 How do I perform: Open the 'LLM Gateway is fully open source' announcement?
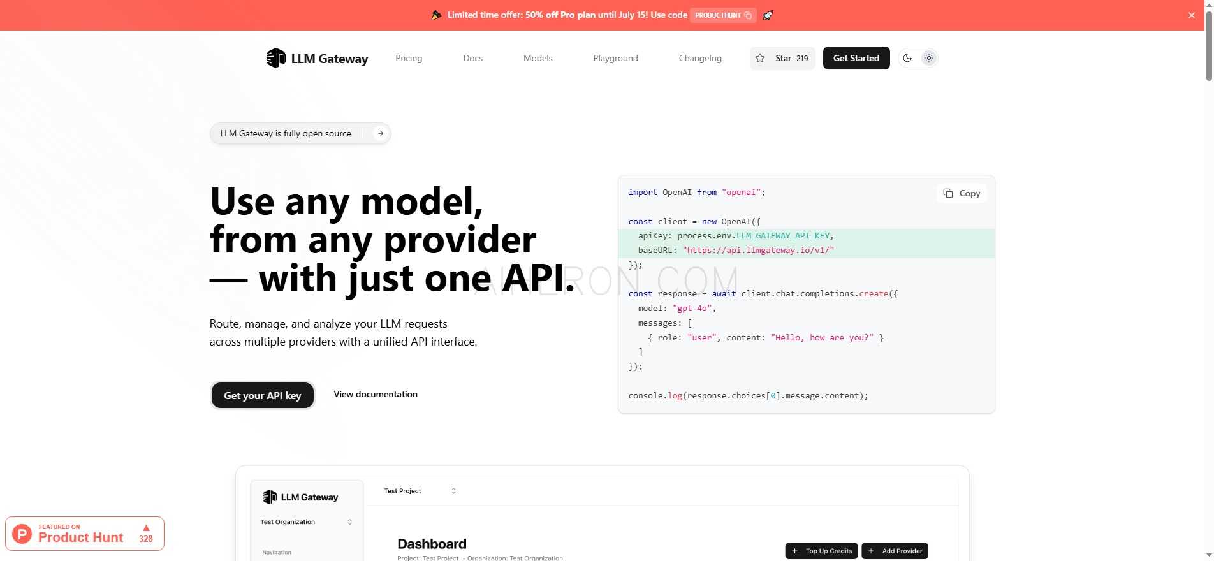[300, 133]
